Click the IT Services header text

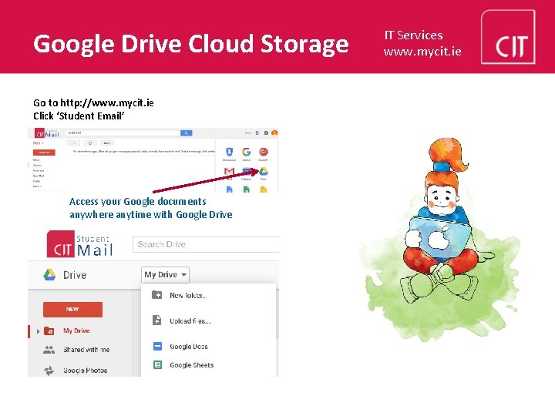[413, 35]
